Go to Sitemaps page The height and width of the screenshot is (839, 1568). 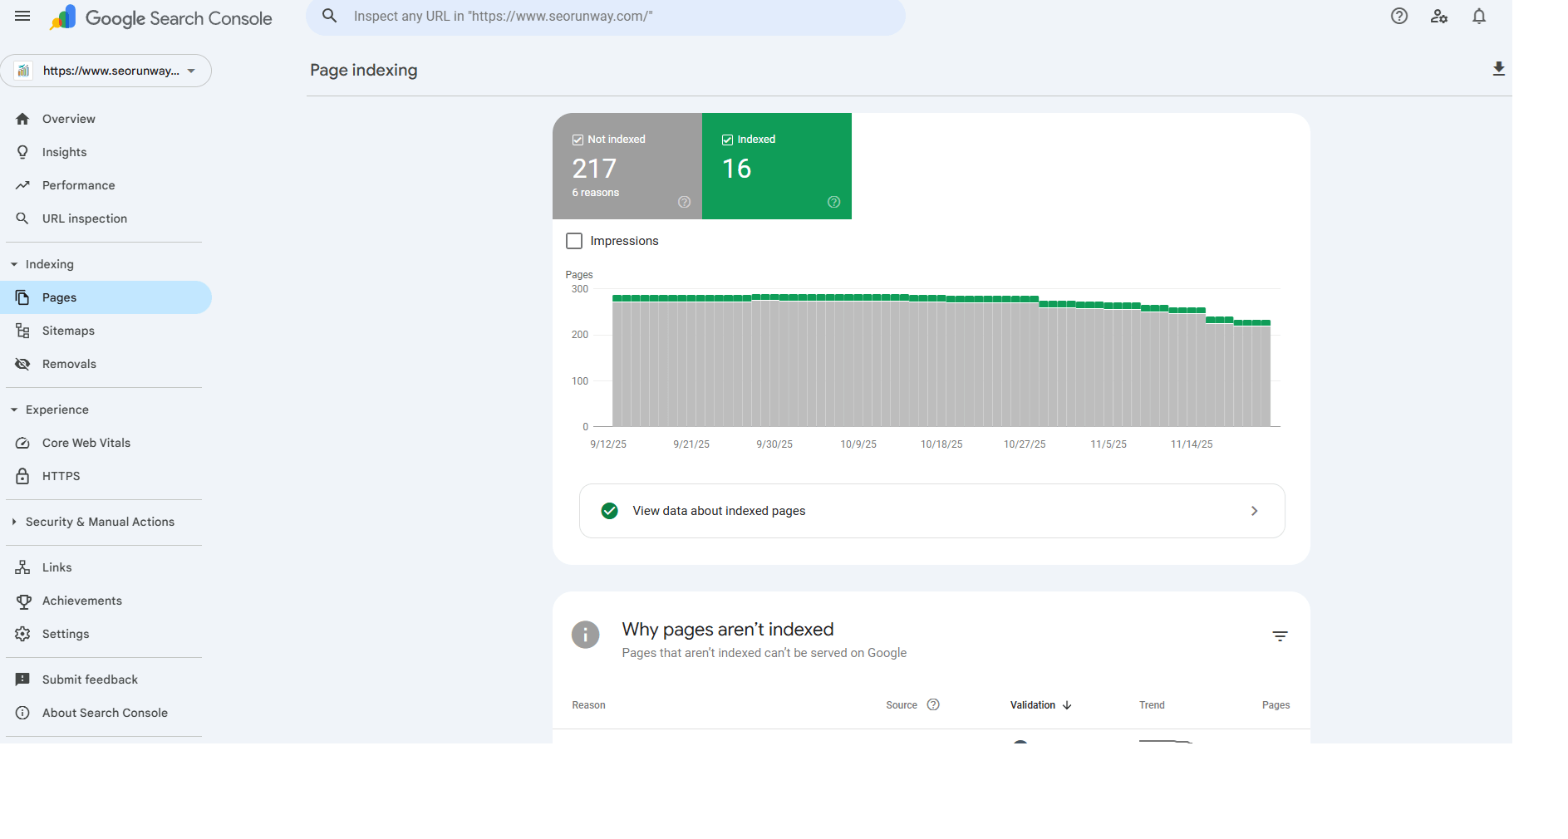click(68, 331)
